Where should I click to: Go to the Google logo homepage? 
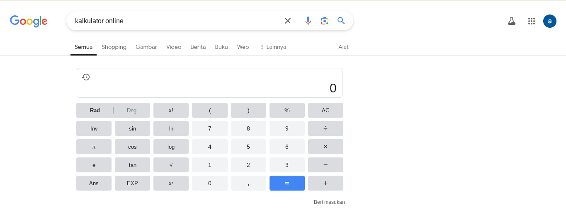29,21
